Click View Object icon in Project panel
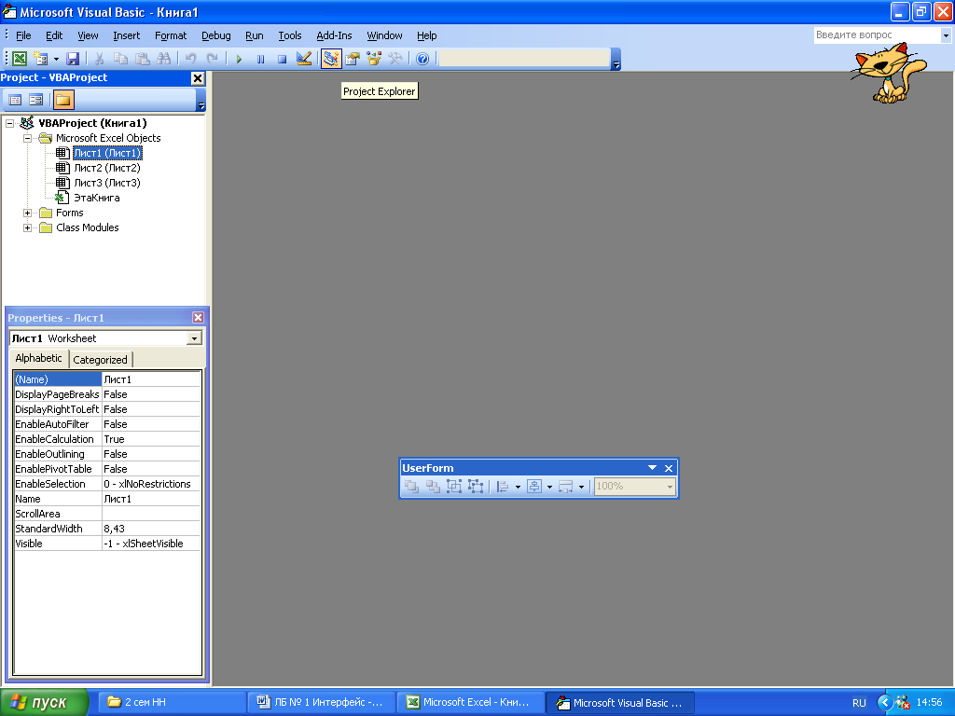The width and height of the screenshot is (955, 716). point(36,99)
